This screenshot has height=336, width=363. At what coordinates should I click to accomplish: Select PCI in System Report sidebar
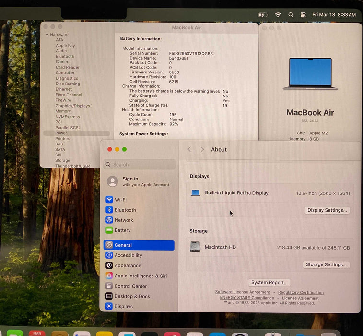[x=59, y=122]
